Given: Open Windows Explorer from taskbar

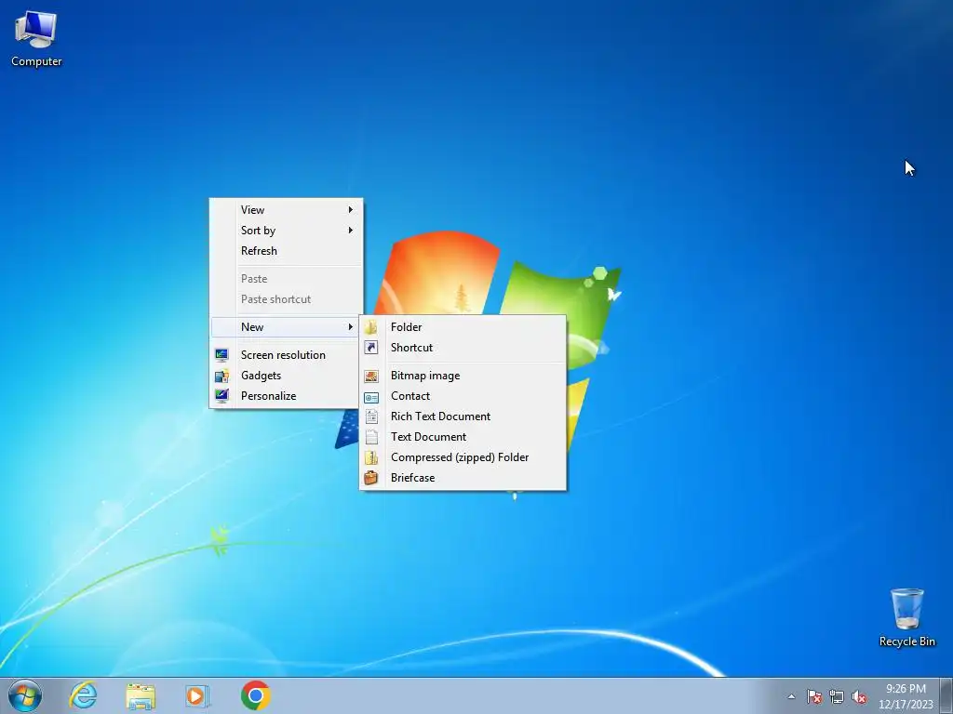Looking at the screenshot, I should [x=141, y=695].
